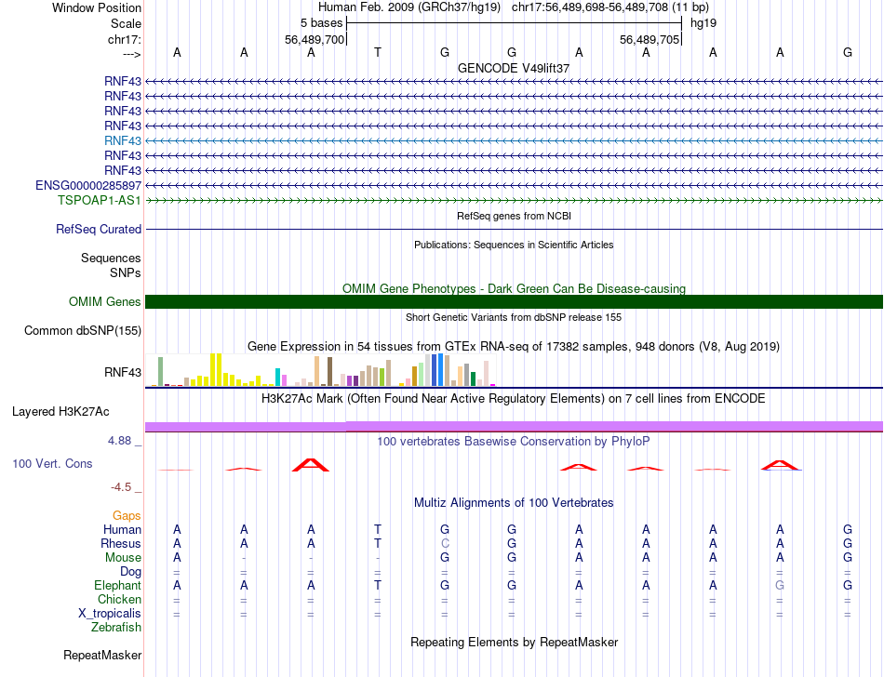Click the purple H3K27Ac signal bar
The height and width of the screenshot is (677, 884).
tap(514, 426)
